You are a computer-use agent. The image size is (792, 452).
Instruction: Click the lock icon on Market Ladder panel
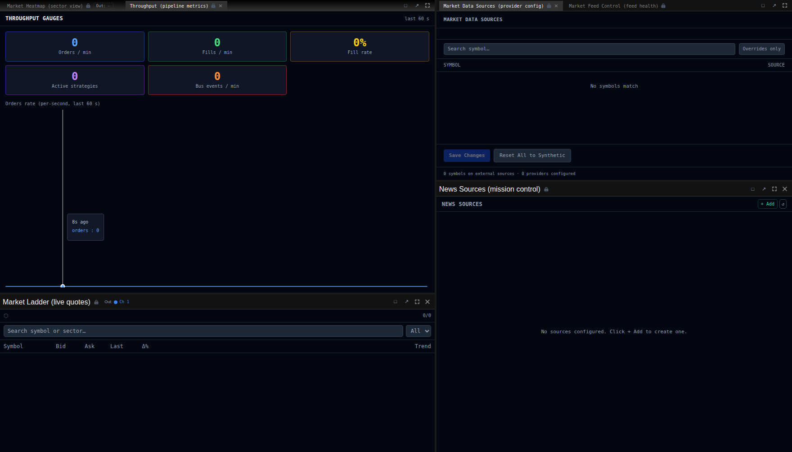click(x=96, y=302)
